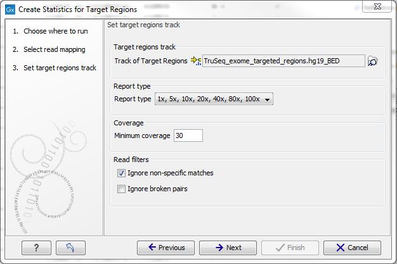Uncheck Ignore non-specific matches

[121, 173]
